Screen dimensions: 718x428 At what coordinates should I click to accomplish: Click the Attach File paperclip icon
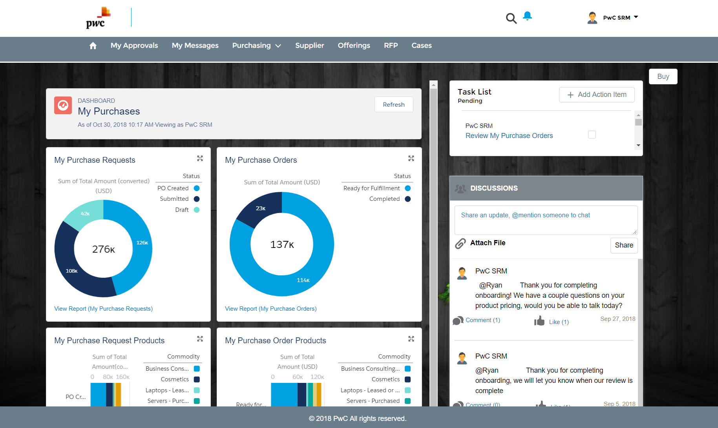460,244
